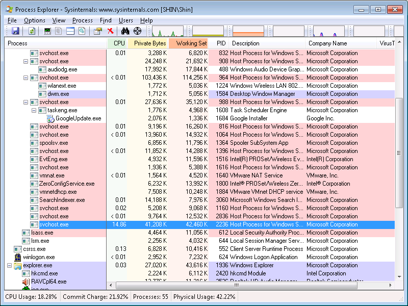
Task: Open Properties via the toolbar icon
Action: pos(98,31)
